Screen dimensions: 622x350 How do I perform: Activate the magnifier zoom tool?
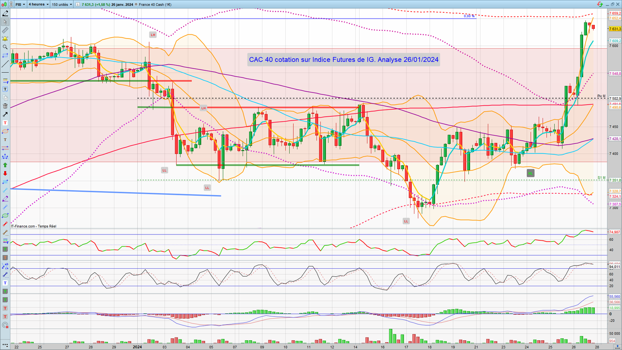pyautogui.click(x=5, y=47)
